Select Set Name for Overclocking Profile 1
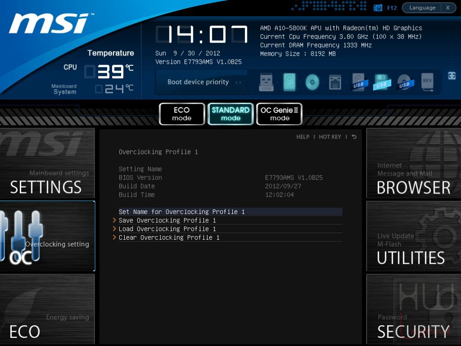This screenshot has height=346, width=461. tap(230, 212)
